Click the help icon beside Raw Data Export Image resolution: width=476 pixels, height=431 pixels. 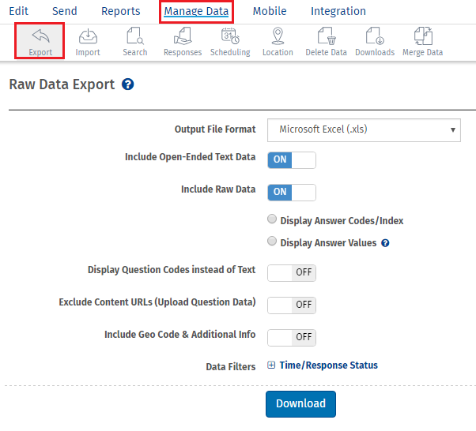click(128, 84)
